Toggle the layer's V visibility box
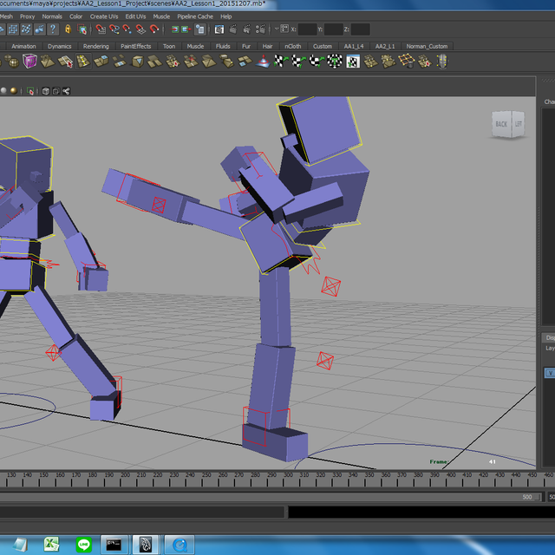 point(549,372)
